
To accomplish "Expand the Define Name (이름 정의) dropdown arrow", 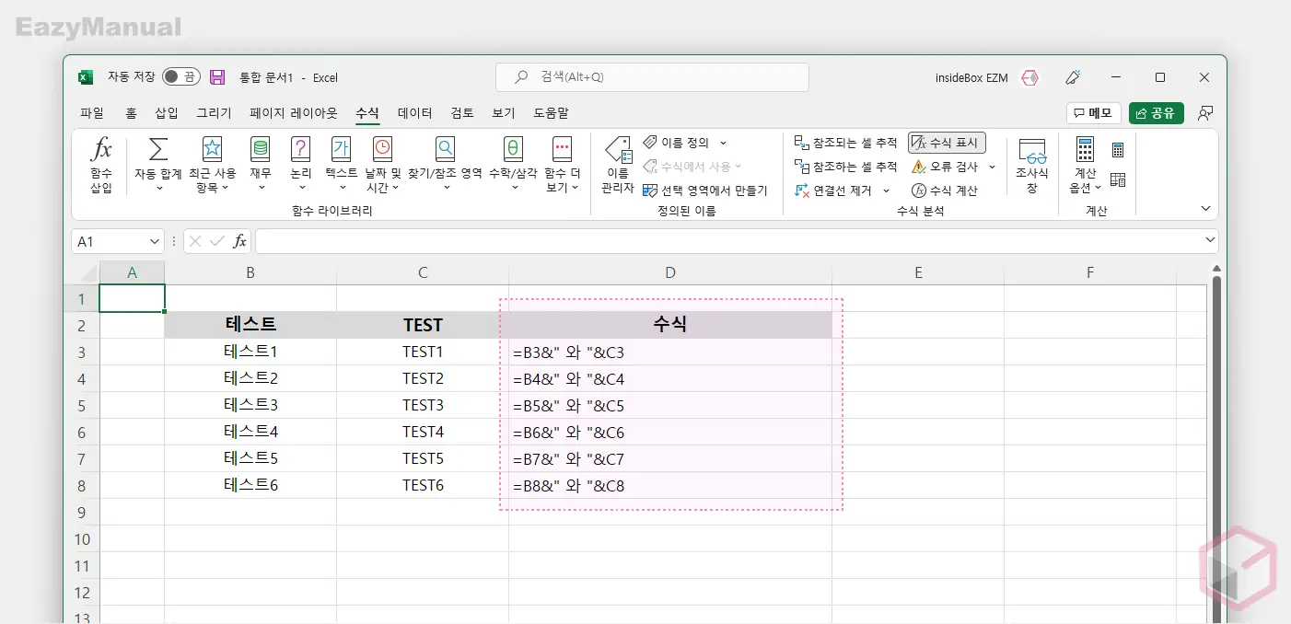I will coord(723,143).
